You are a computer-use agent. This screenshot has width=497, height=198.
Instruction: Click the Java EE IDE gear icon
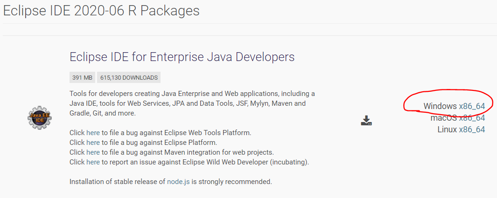point(40,118)
